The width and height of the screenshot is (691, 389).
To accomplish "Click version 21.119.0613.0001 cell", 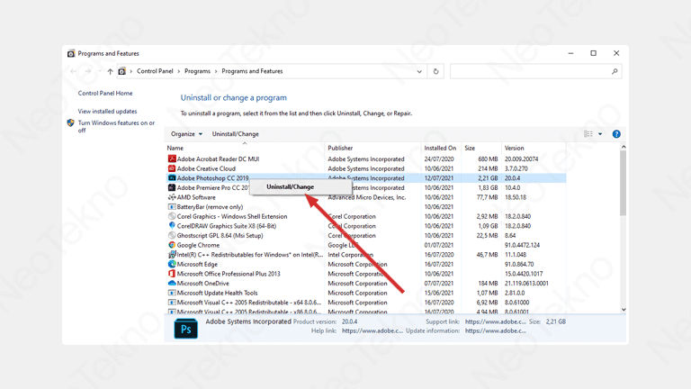I will pos(526,283).
